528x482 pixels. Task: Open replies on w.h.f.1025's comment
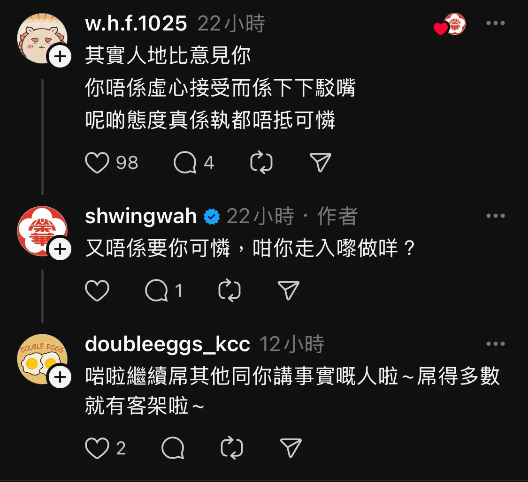pyautogui.click(x=185, y=162)
